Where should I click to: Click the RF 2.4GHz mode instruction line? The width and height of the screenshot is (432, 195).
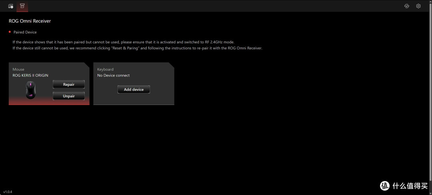click(x=124, y=42)
